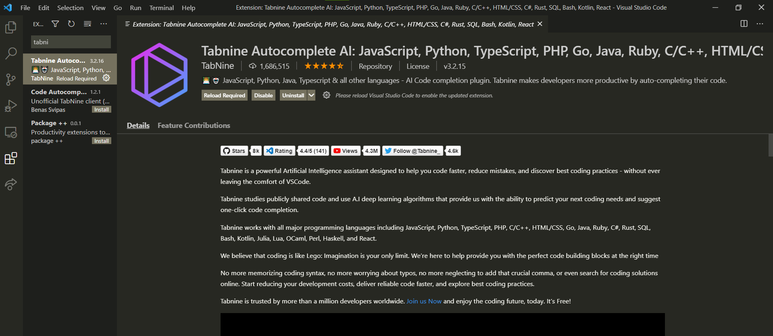Click the Tabnine Autocomplete AI extension title

[x=482, y=51]
